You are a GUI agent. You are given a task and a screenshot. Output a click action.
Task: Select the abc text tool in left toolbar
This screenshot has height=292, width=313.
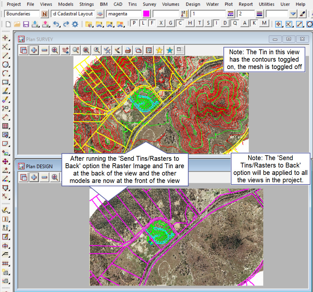tap(5, 91)
